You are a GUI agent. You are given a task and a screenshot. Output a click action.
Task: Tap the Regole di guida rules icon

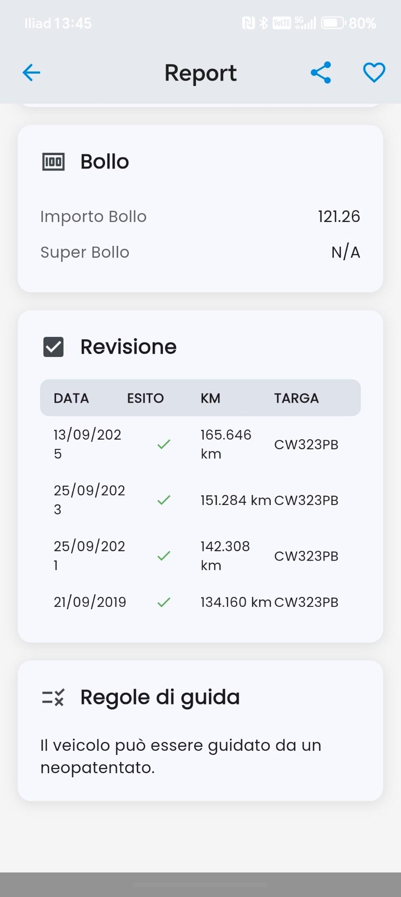point(53,698)
